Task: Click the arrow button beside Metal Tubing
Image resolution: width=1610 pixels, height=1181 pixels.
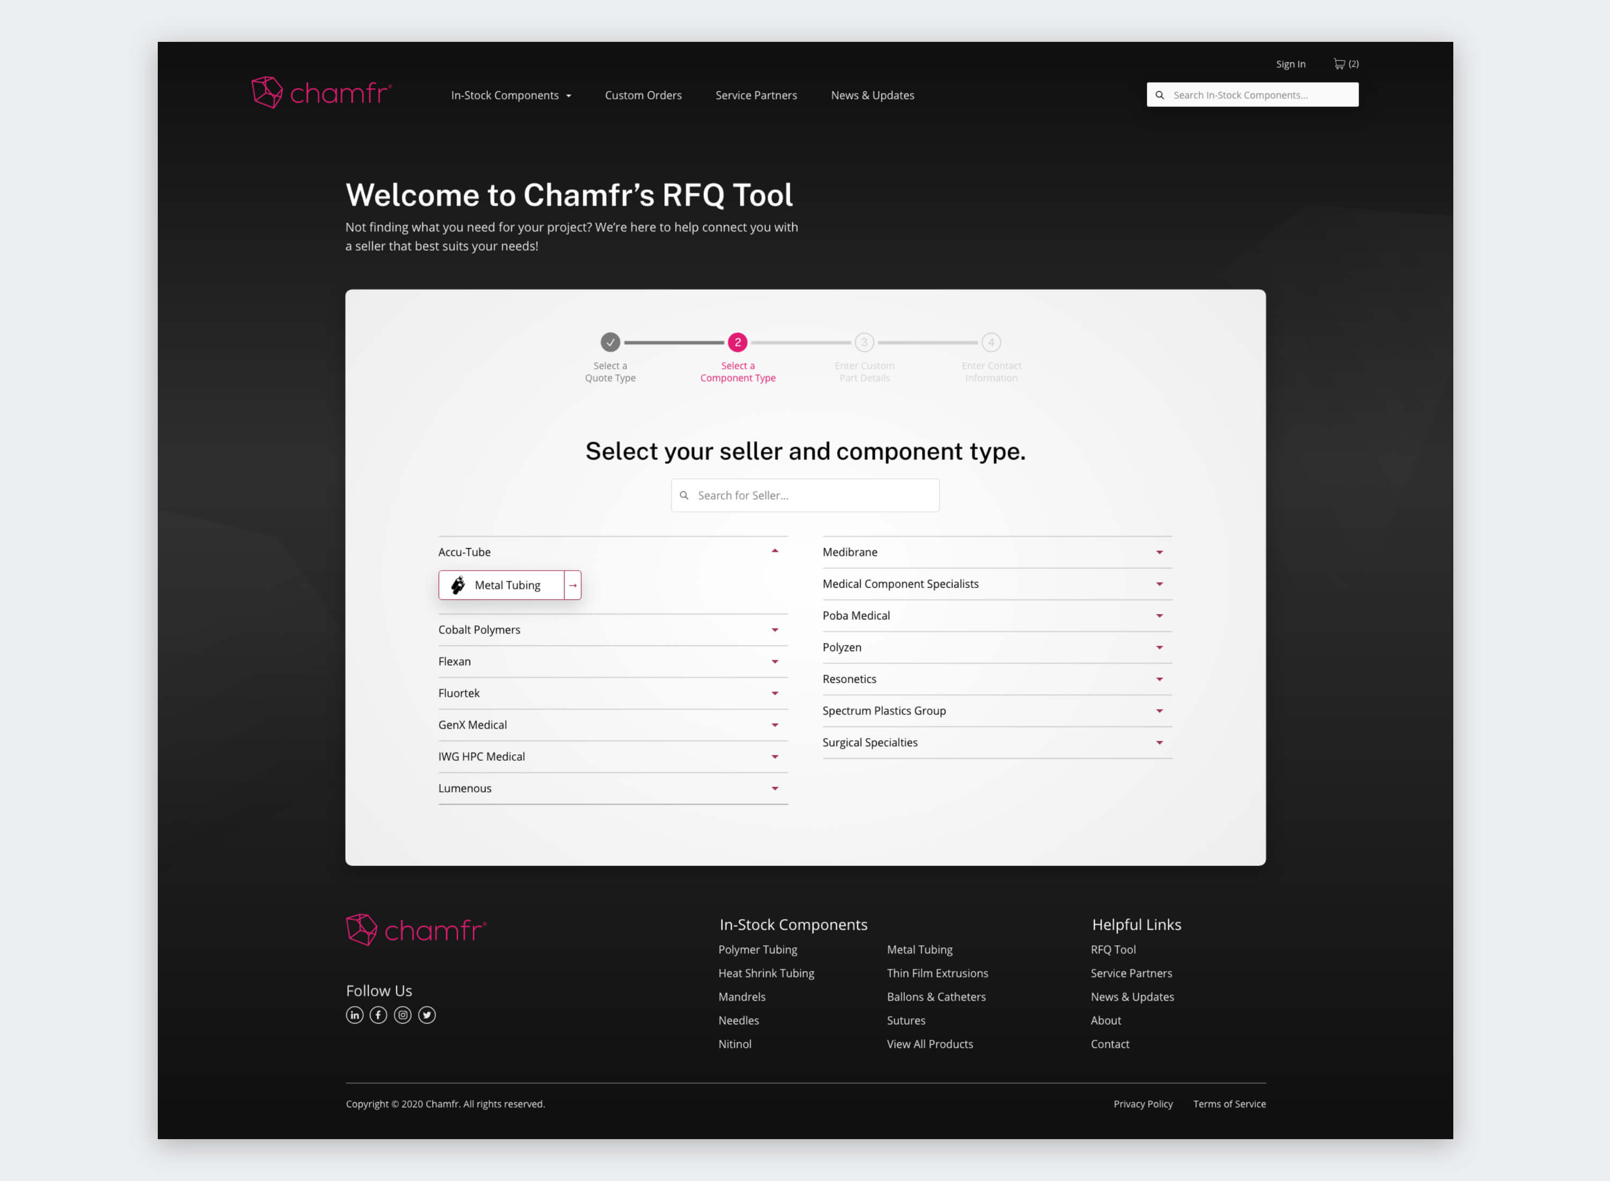Action: [573, 585]
